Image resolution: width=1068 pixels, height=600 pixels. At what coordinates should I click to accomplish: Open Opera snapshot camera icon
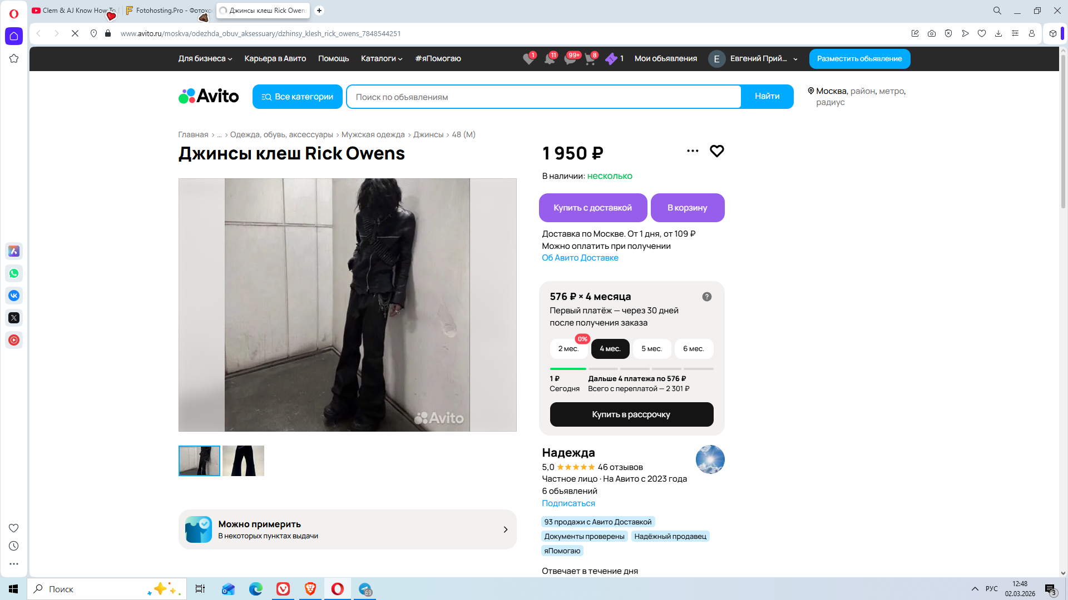[931, 33]
